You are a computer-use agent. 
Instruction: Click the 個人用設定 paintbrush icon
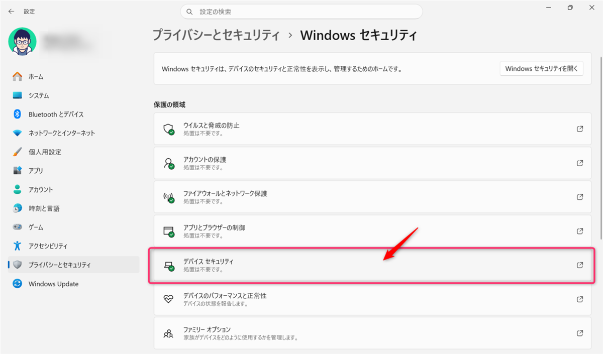coord(18,152)
